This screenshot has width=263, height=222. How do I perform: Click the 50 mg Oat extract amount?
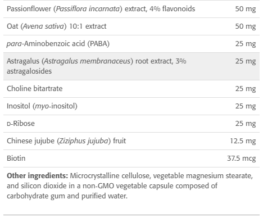coord(246,26)
